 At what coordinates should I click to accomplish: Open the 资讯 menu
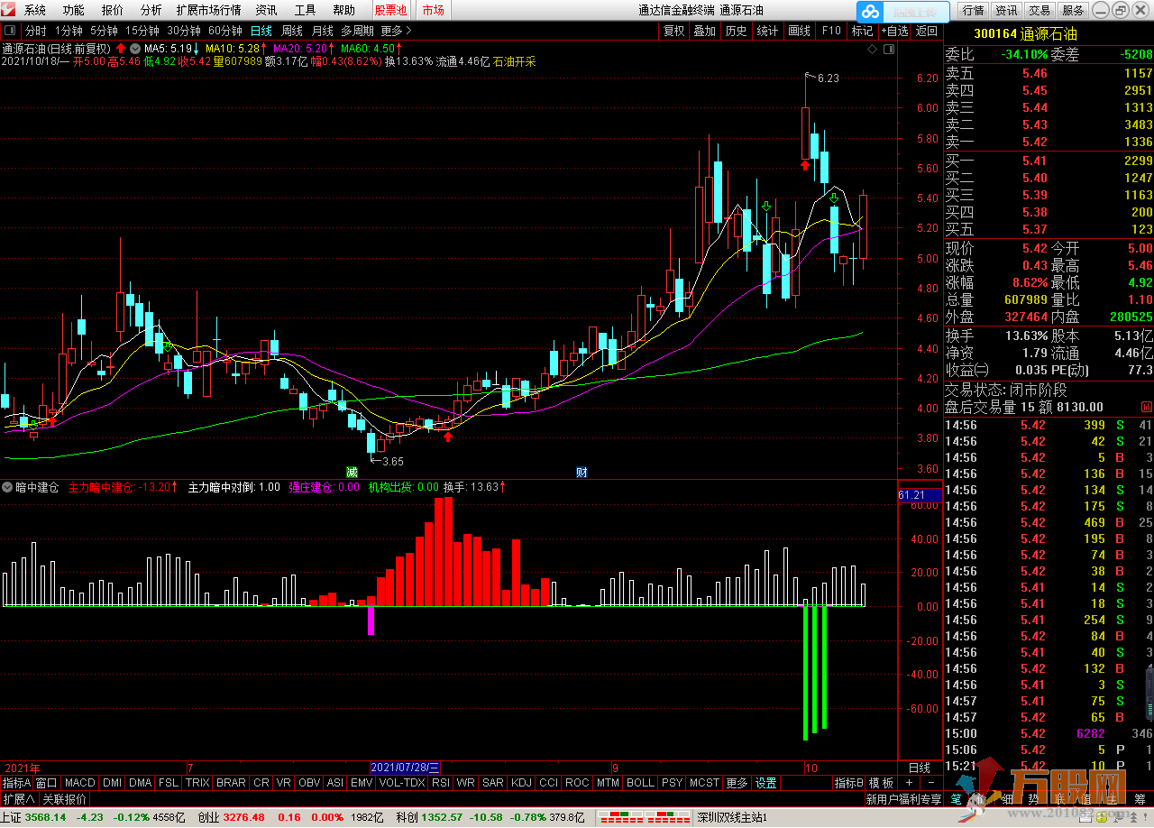pos(266,10)
